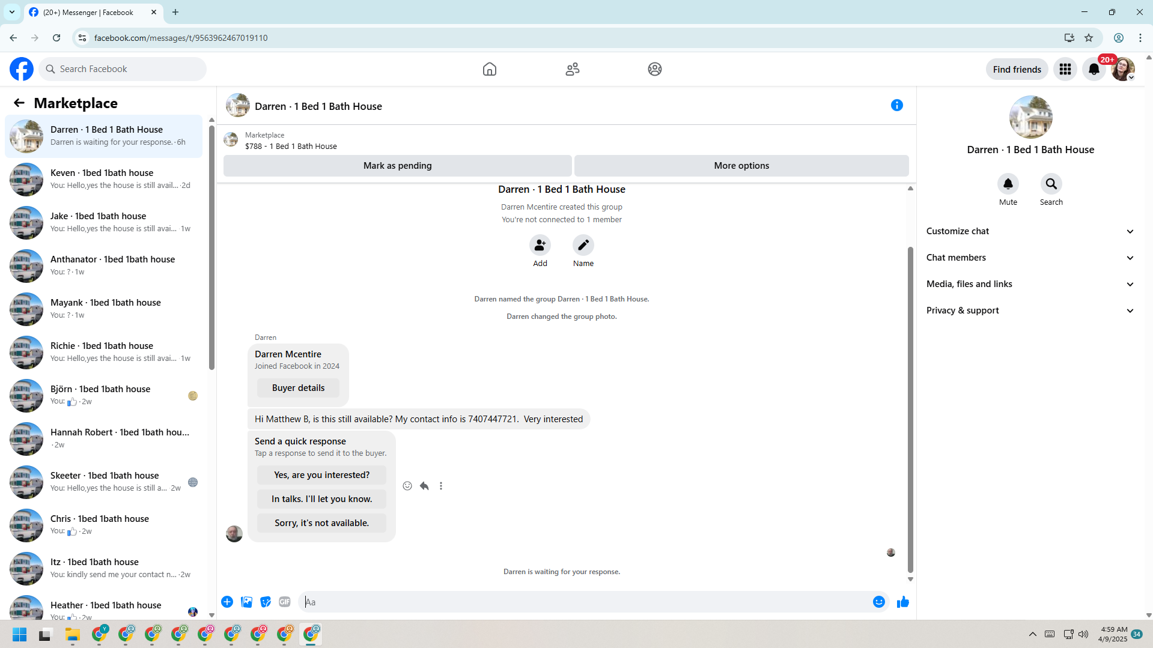Open the Keven · 1bed 1bath house chat
Screen dimensions: 1153x648
104,180
